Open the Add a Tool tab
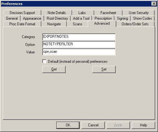The image size is (158, 132). point(81,18)
